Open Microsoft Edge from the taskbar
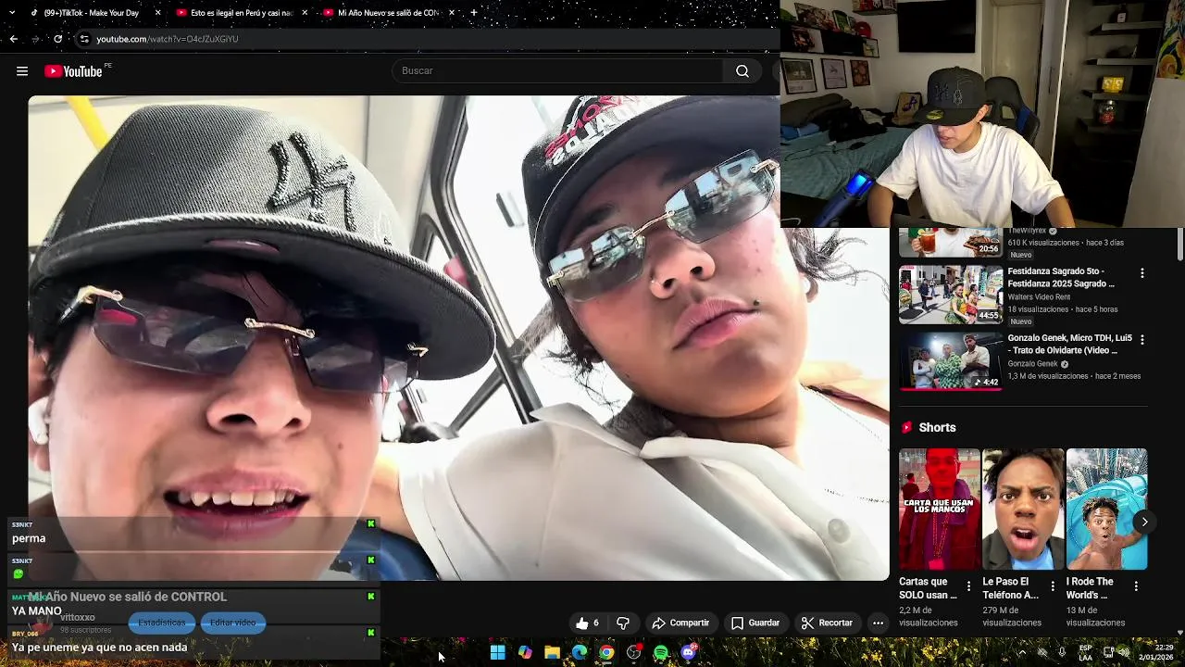The width and height of the screenshot is (1185, 667). [x=579, y=652]
